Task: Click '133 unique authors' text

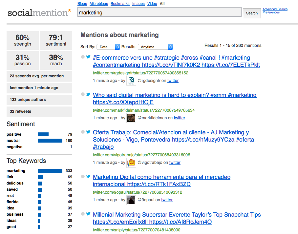Action: click(x=28, y=100)
